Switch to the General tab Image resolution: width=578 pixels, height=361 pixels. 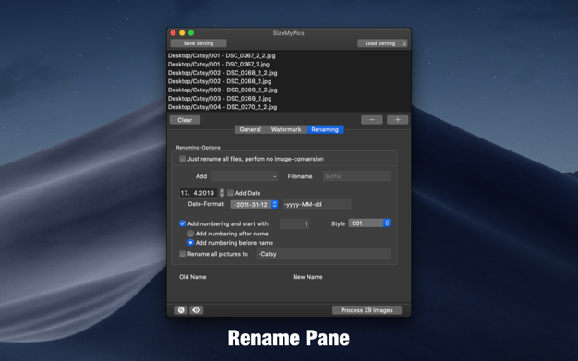pos(250,129)
